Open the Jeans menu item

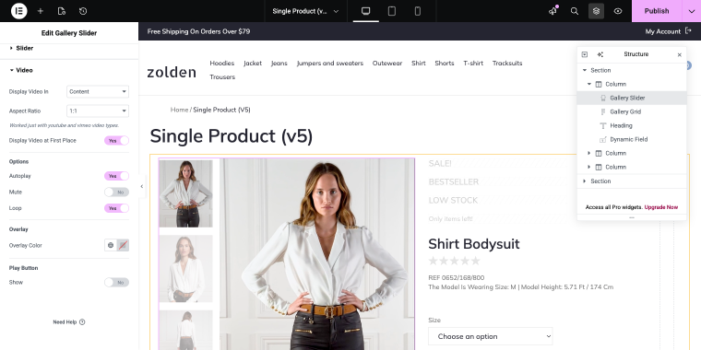coord(279,63)
